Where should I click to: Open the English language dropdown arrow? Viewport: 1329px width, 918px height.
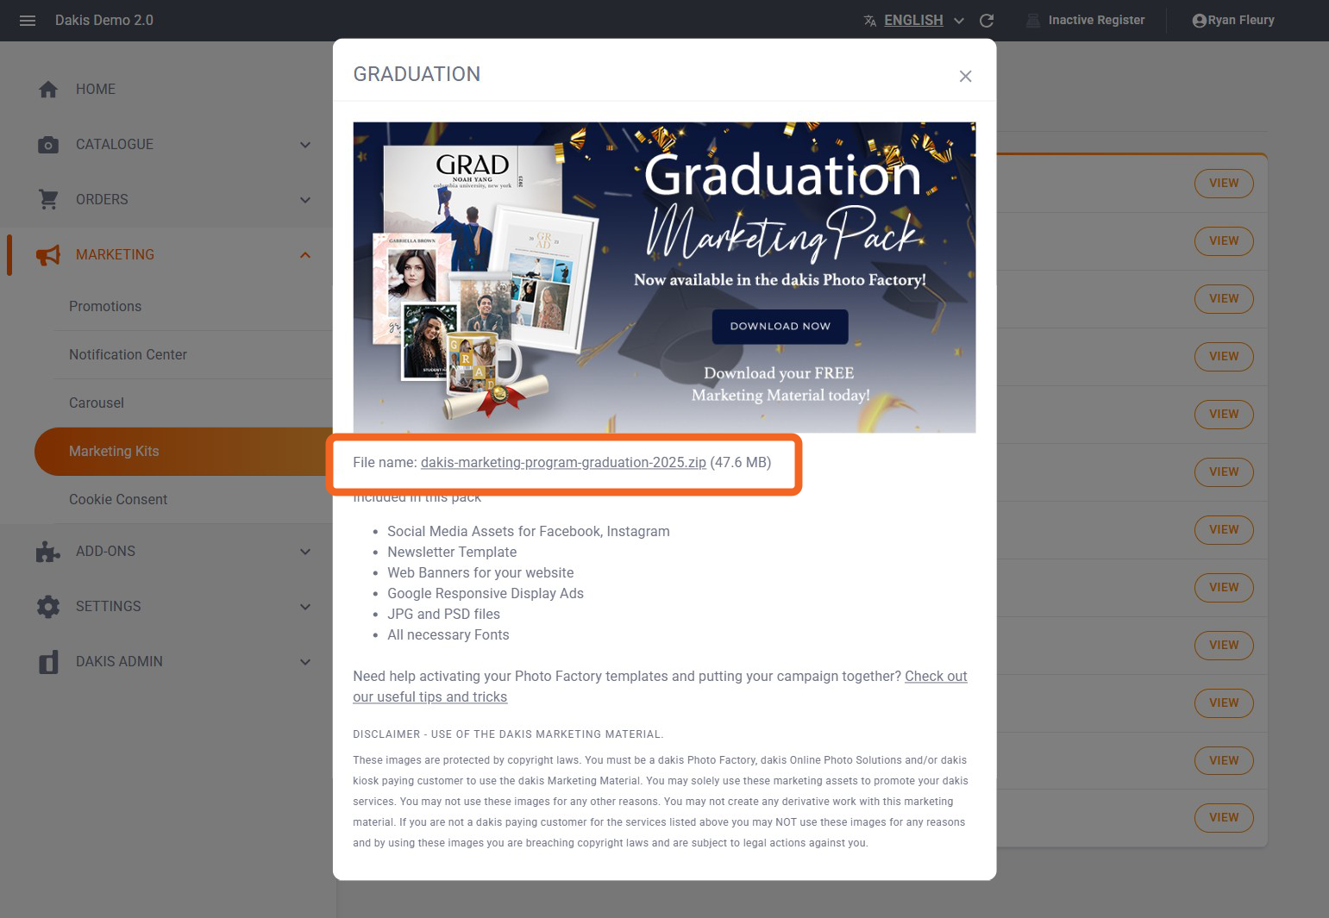pyautogui.click(x=959, y=21)
